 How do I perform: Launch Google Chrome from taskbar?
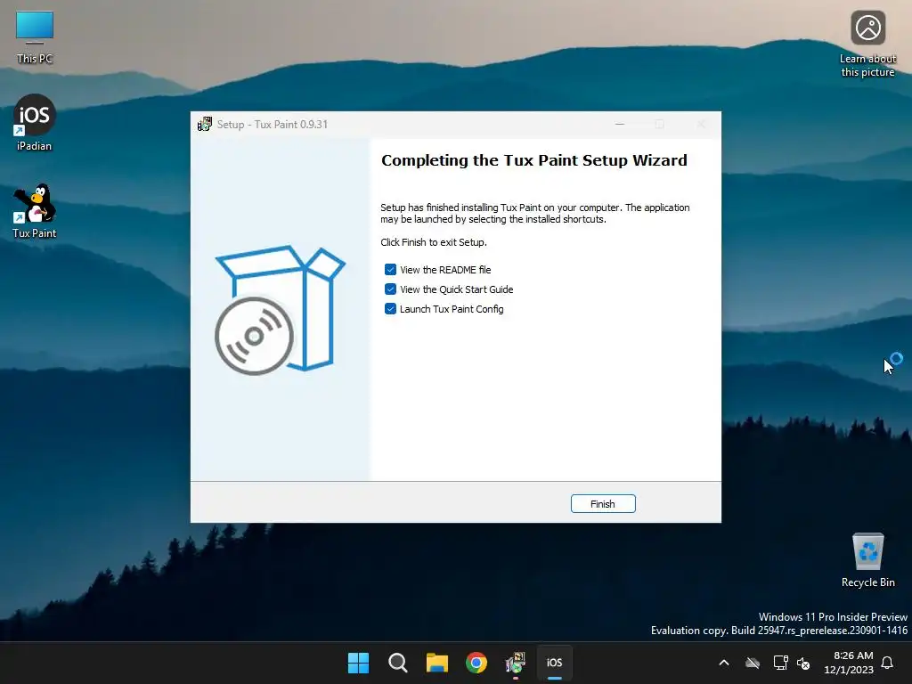476,663
